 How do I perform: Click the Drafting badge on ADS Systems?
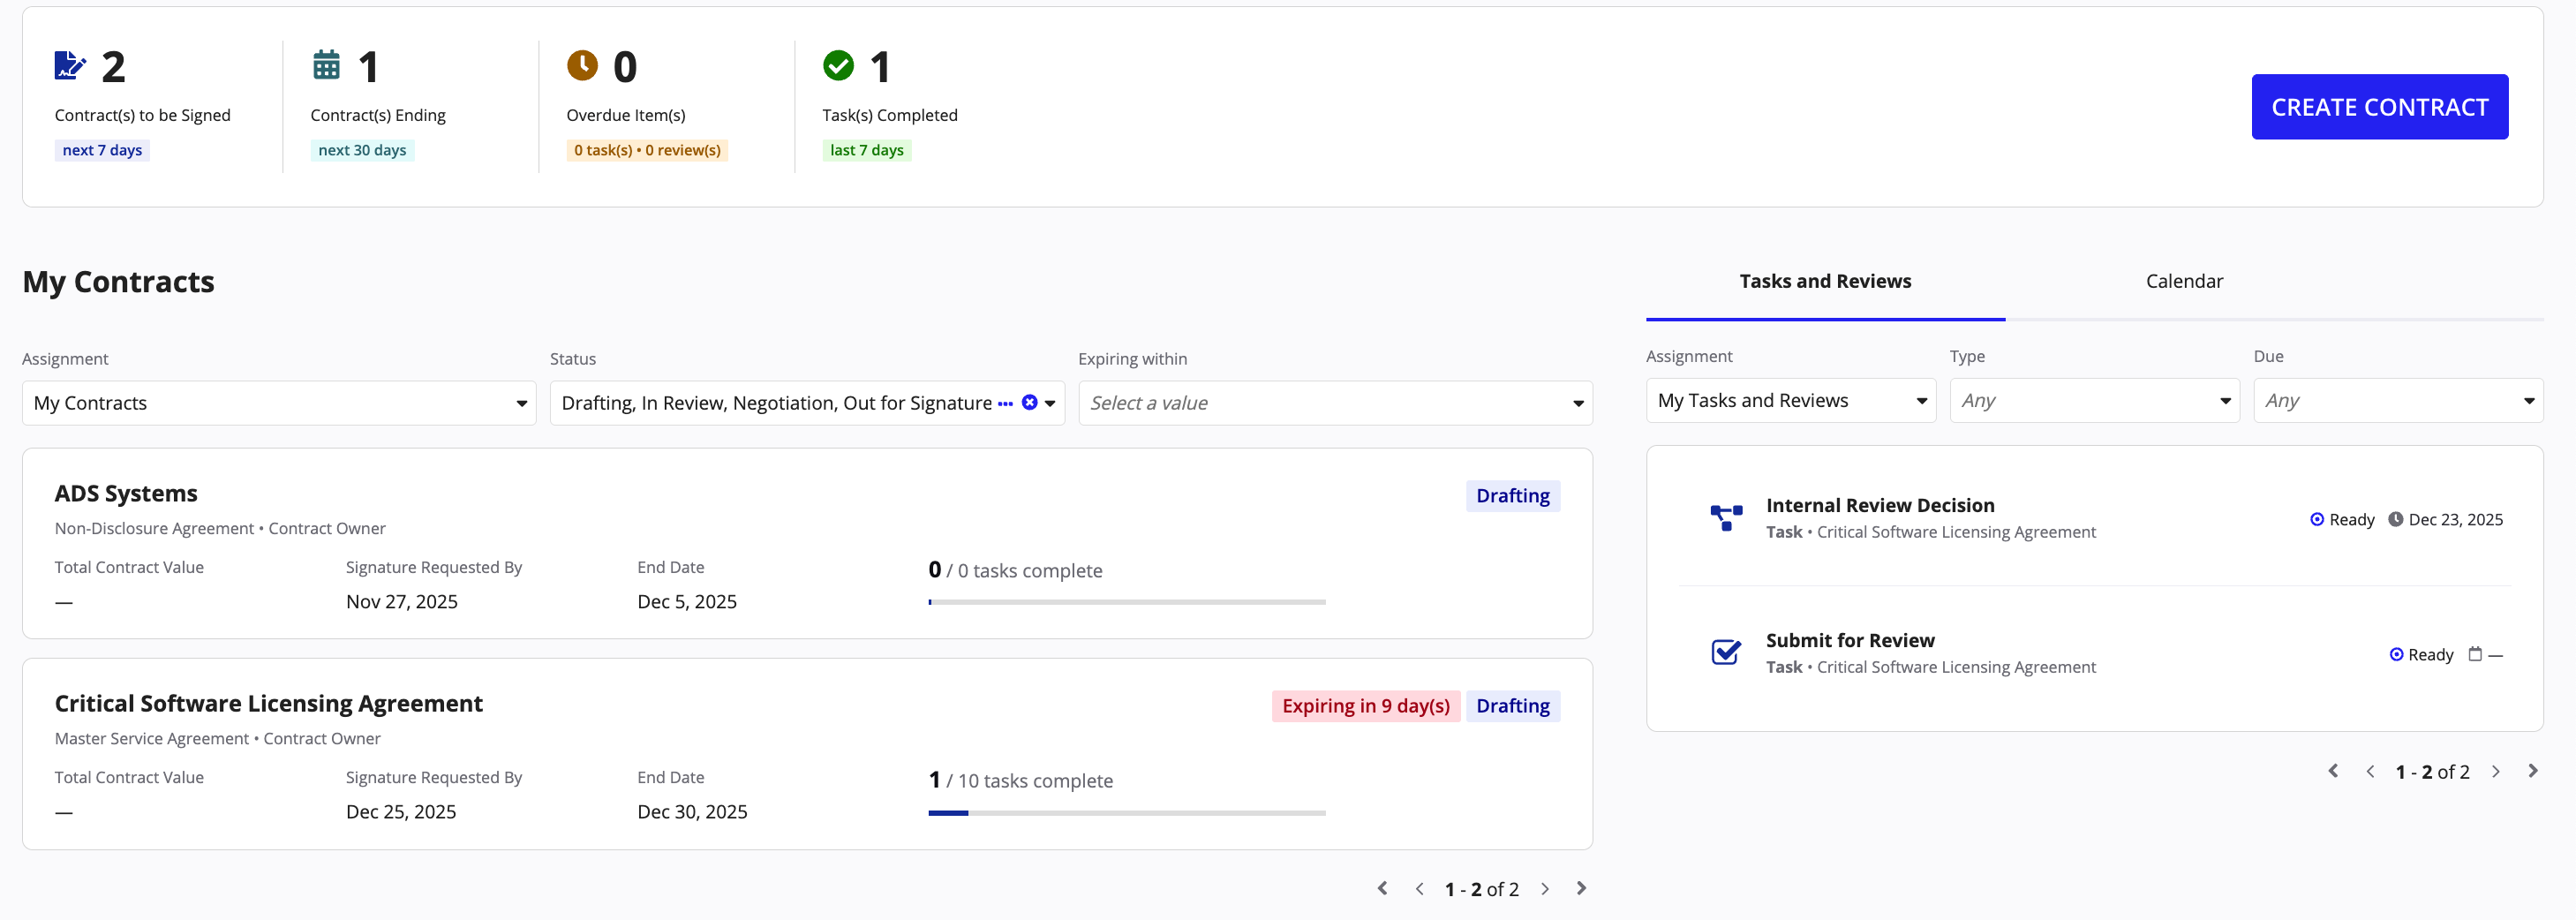pyautogui.click(x=1513, y=496)
